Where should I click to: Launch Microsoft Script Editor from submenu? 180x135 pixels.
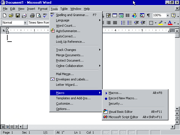tap(135, 117)
